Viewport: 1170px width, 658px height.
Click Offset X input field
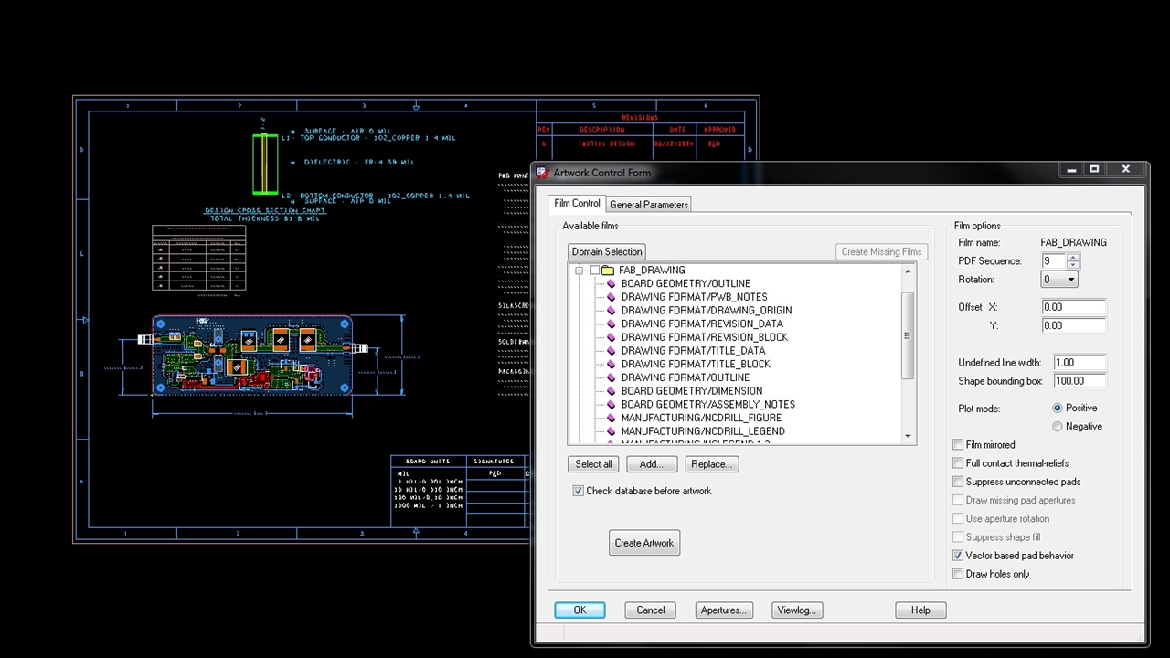pos(1073,307)
